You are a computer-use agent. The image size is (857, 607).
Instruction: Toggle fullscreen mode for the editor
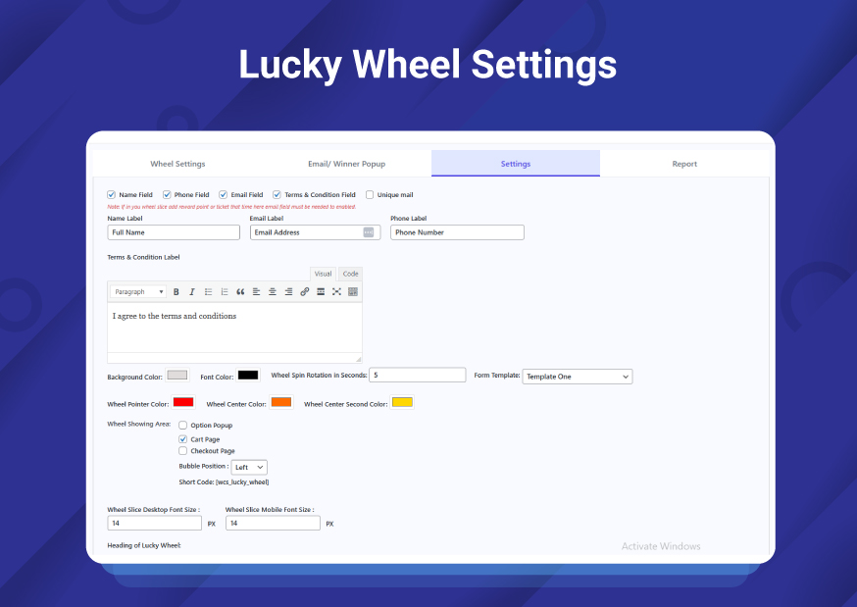336,292
